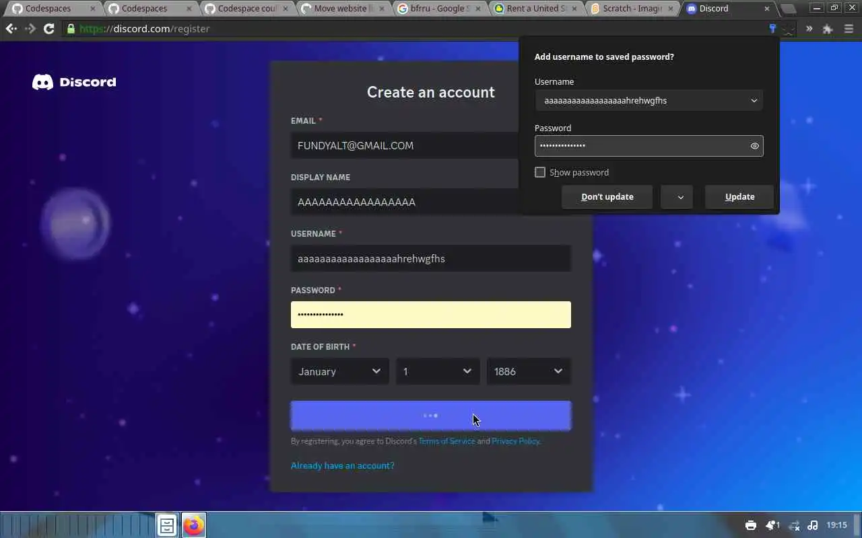
Task: Reveal password with the eye icon
Action: [754, 146]
